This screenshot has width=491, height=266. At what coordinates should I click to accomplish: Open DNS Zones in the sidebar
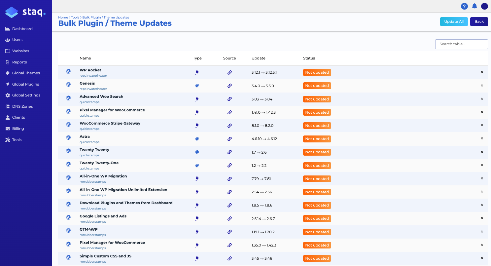(x=19, y=106)
